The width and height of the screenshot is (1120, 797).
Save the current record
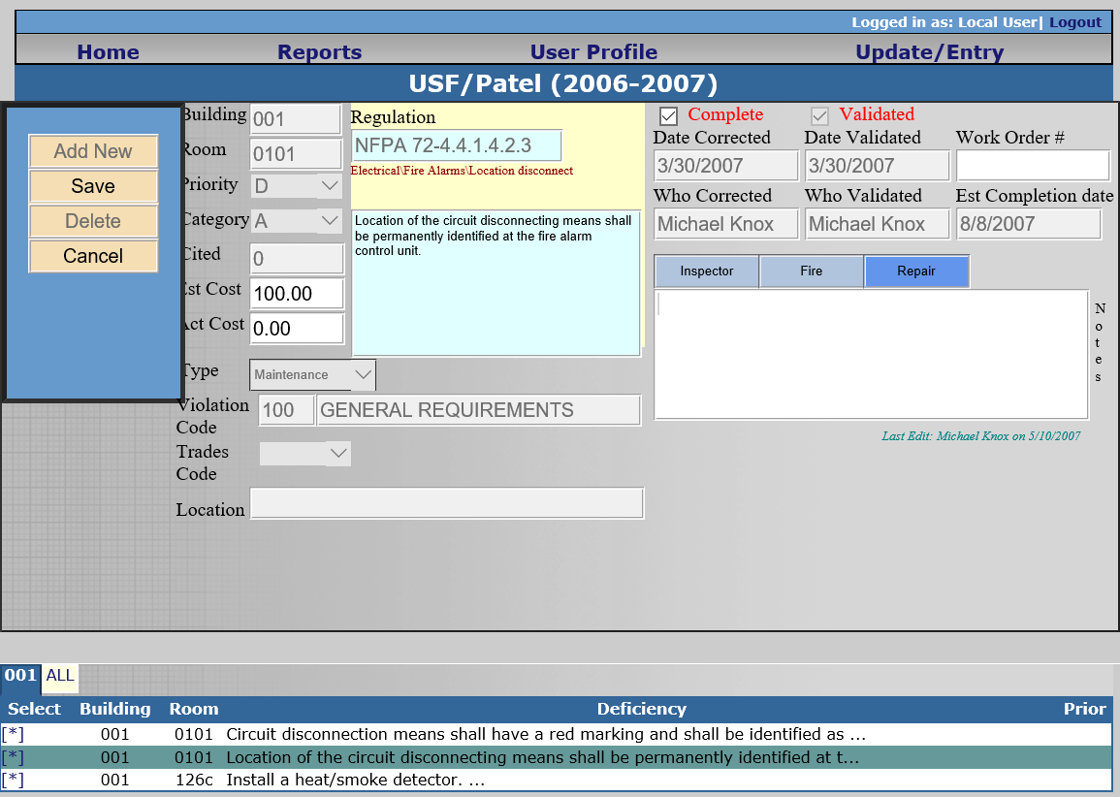tap(93, 186)
